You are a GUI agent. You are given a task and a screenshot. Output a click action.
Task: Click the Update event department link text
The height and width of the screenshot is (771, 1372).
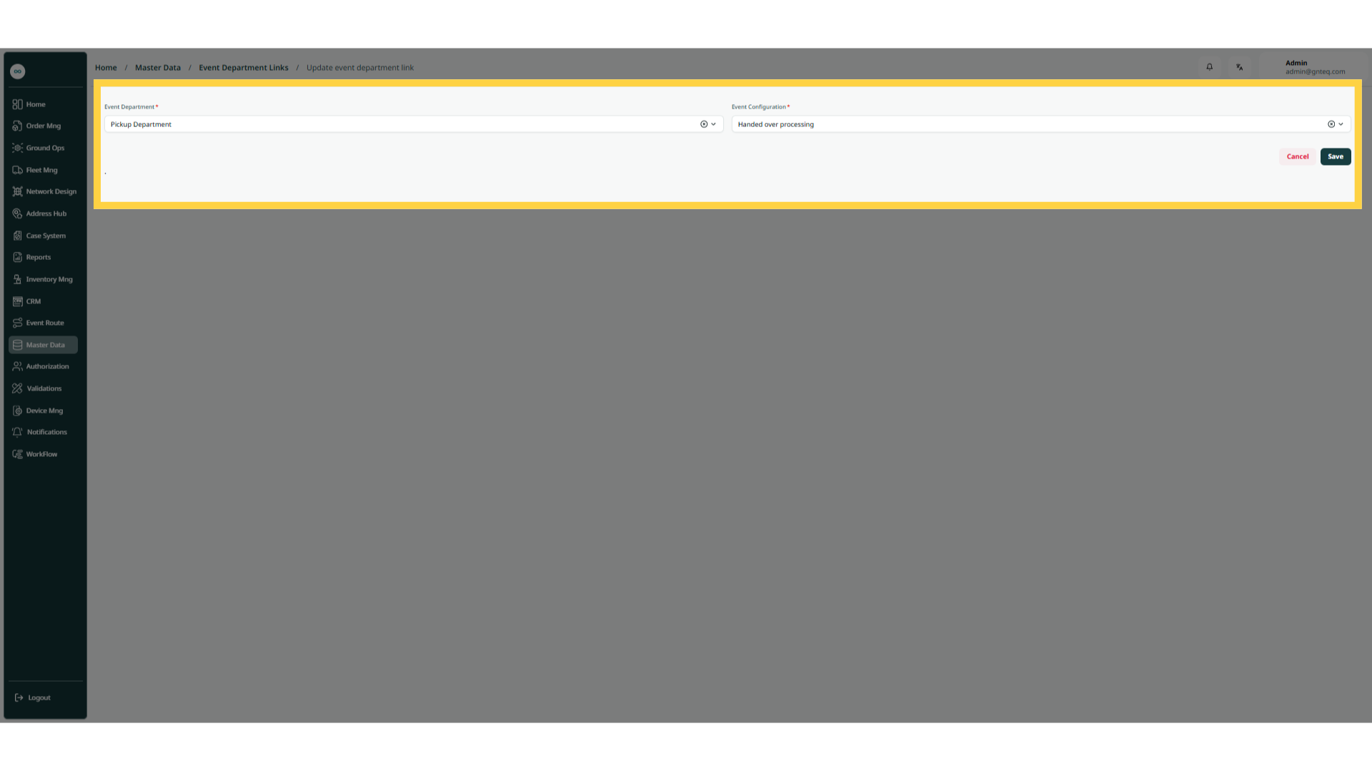pyautogui.click(x=360, y=68)
